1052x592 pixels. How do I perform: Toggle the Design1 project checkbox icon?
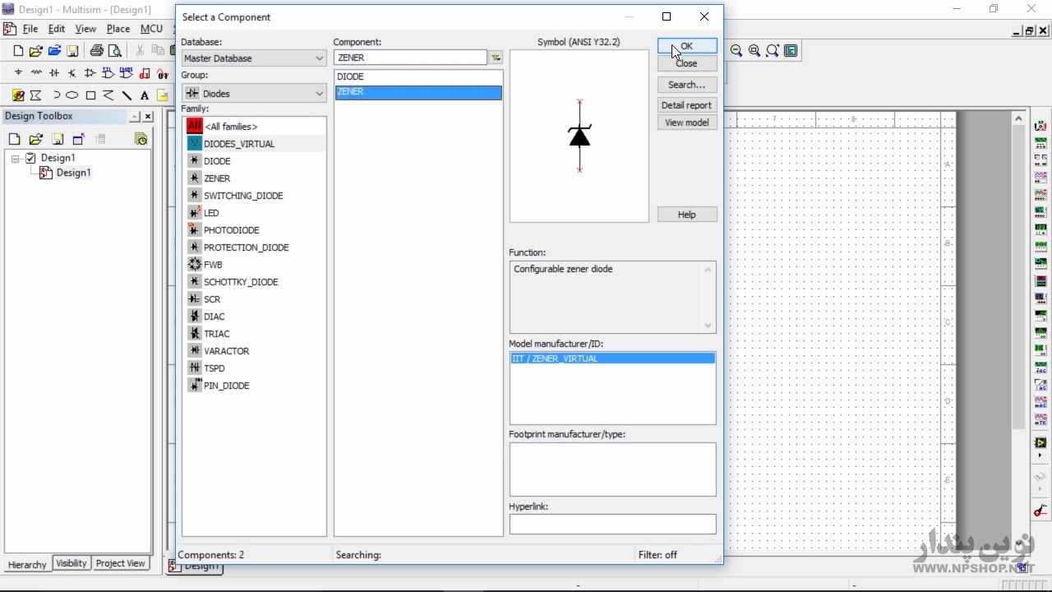pos(31,158)
